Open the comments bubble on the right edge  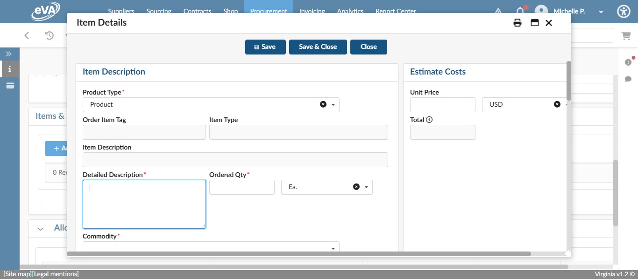[x=629, y=79]
